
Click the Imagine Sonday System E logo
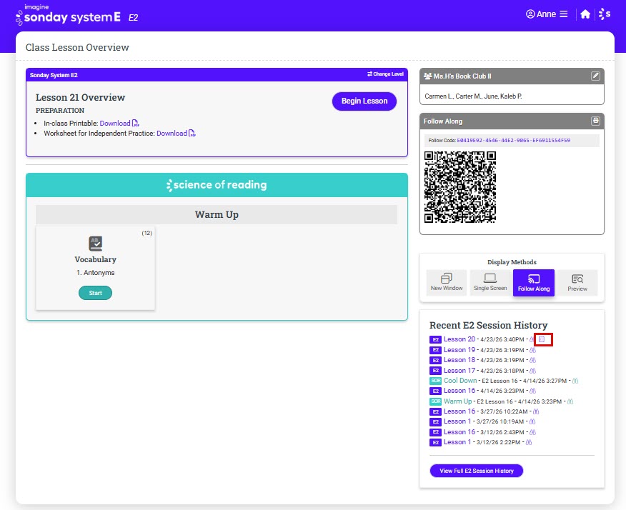point(68,14)
